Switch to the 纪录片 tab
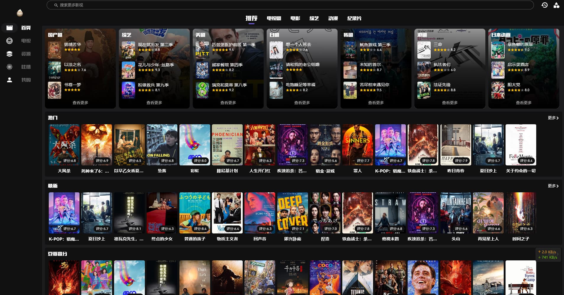Screen dimensions: 564x295 tap(354, 18)
